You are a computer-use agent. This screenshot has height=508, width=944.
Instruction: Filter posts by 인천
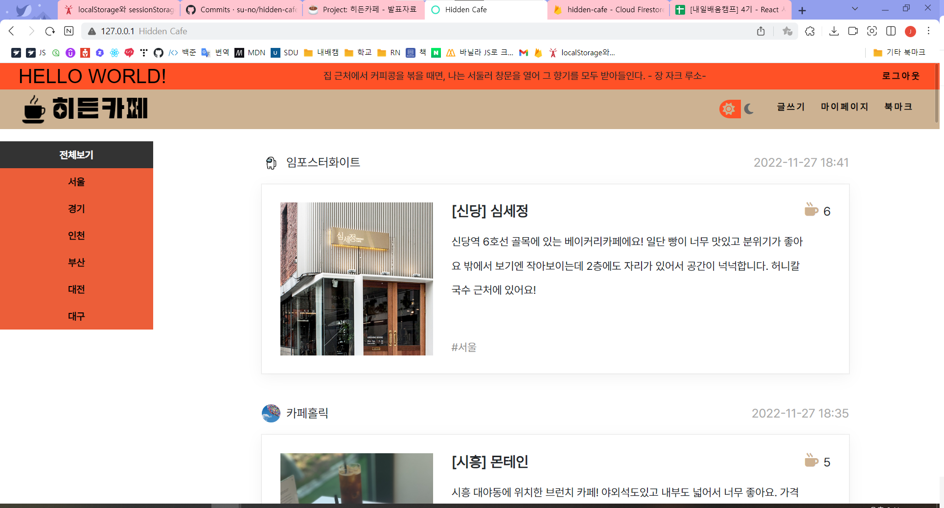(76, 236)
